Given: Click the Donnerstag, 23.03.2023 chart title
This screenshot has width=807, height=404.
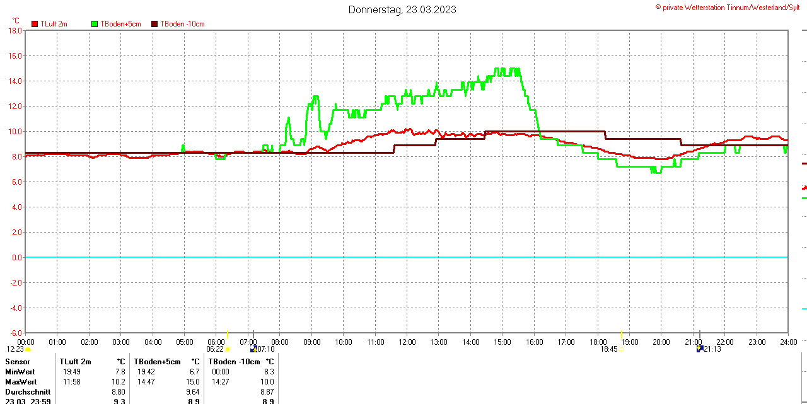Looking at the screenshot, I should (x=402, y=9).
